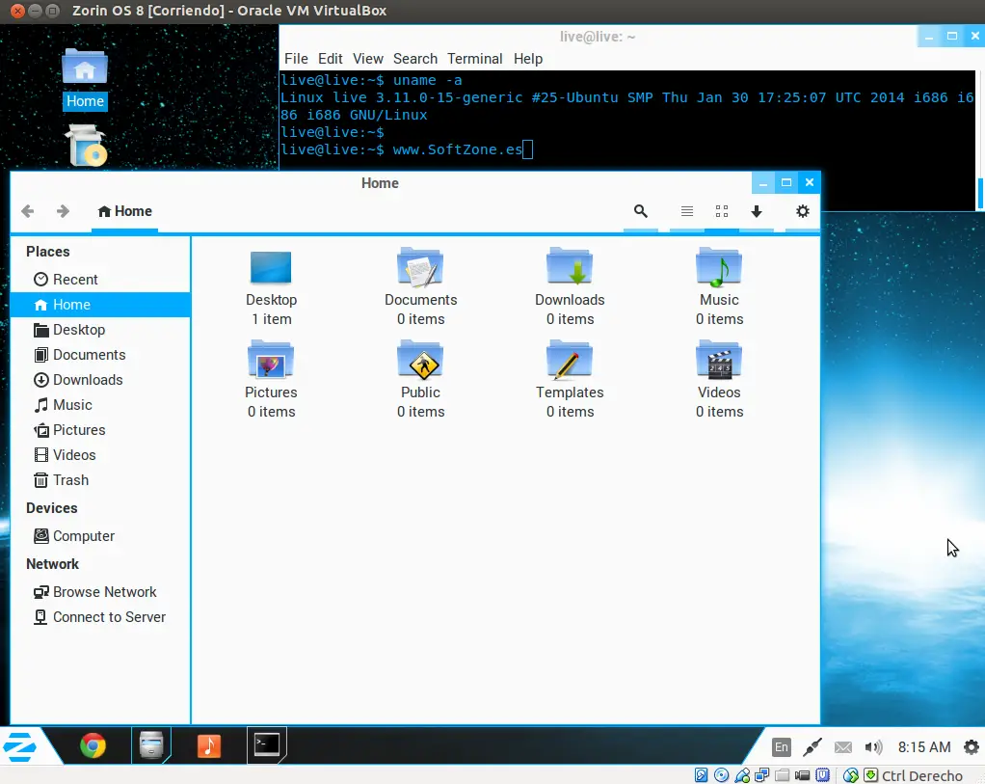Open the Music folder icon
The image size is (985, 784).
pyautogui.click(x=719, y=267)
